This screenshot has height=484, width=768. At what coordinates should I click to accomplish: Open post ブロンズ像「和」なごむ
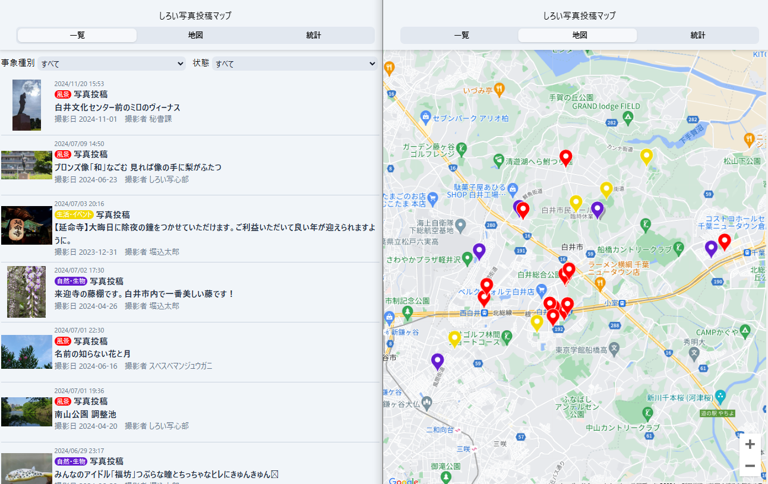[138, 167]
